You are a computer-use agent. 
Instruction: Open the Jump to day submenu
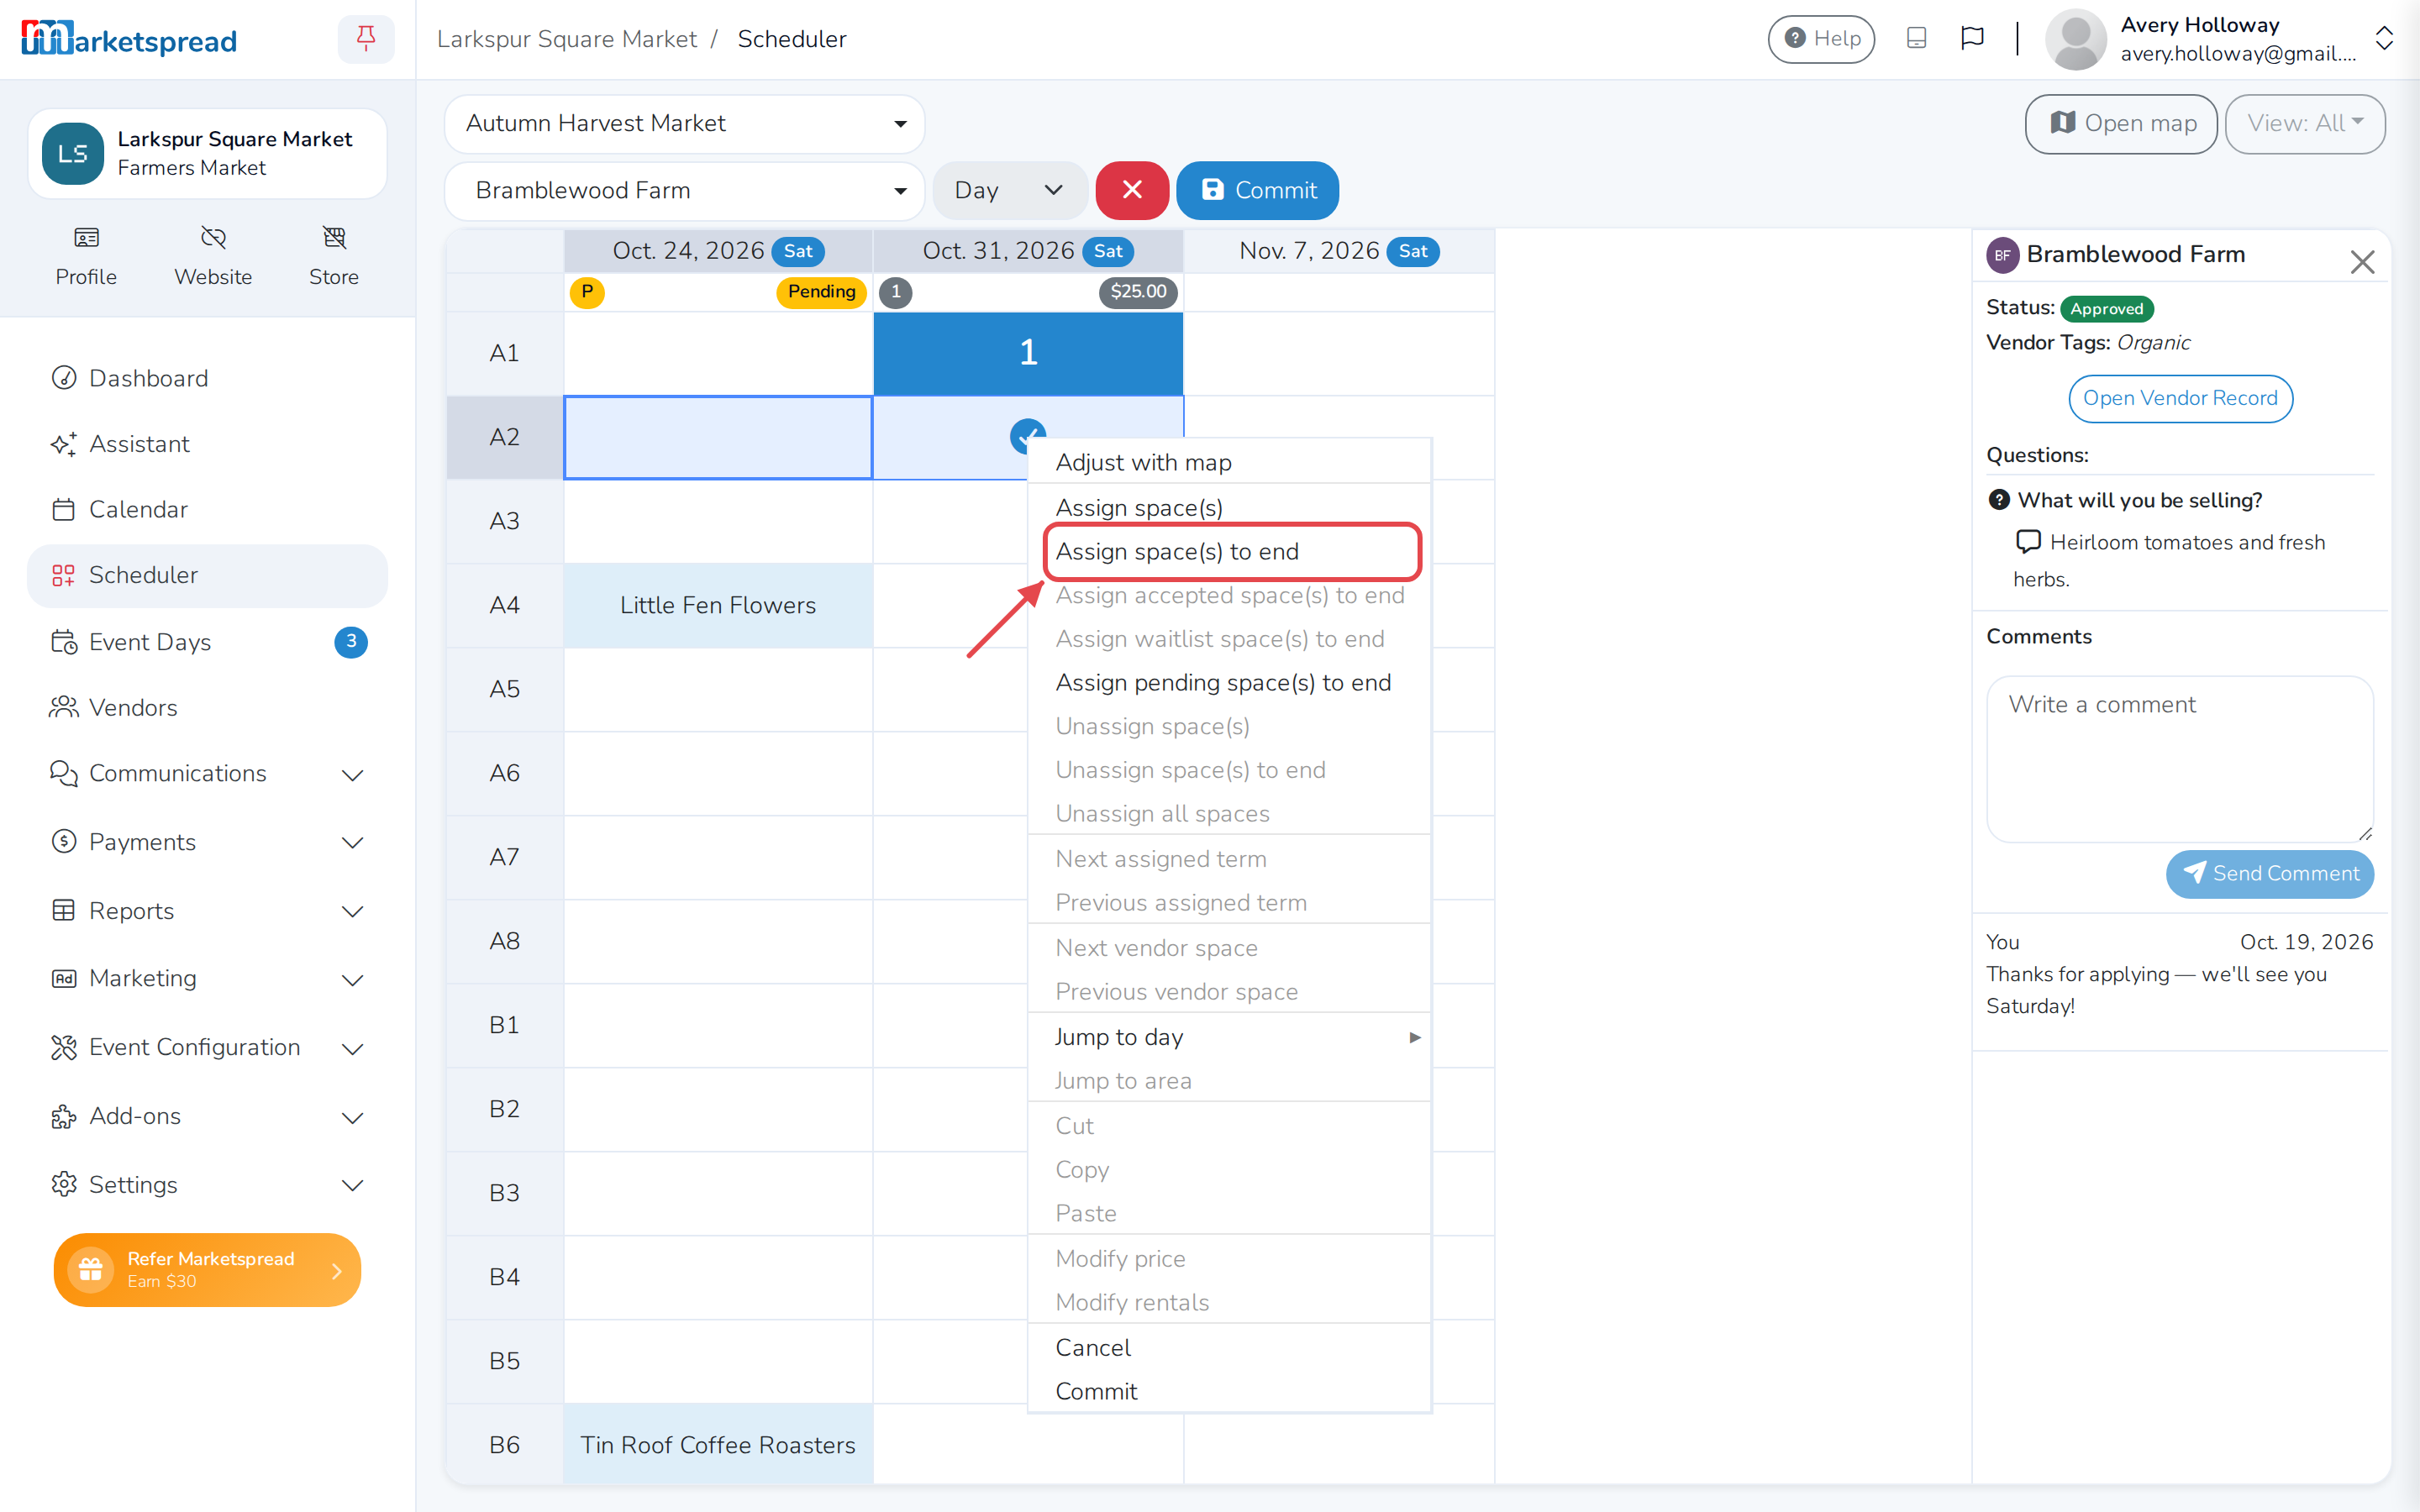(x=1229, y=1037)
